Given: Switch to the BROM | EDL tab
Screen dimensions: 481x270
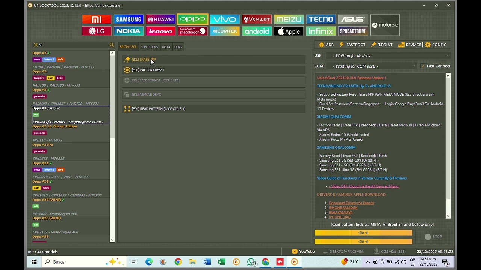Looking at the screenshot, I should [x=128, y=47].
